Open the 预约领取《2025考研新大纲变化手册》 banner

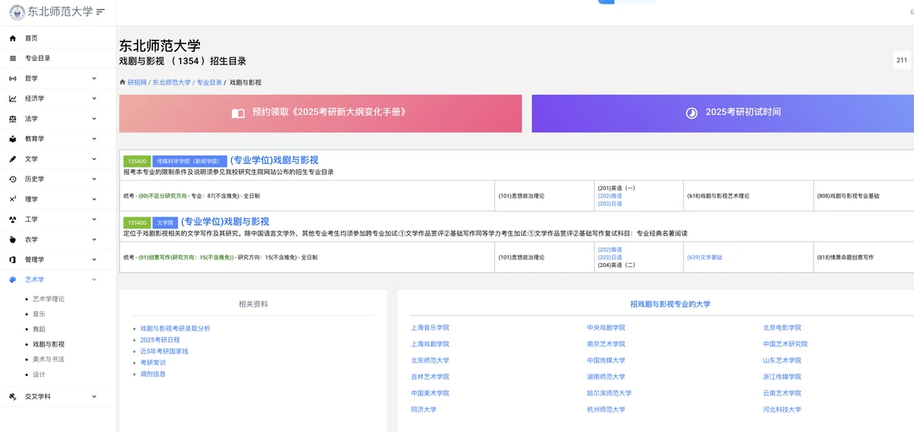pyautogui.click(x=320, y=113)
